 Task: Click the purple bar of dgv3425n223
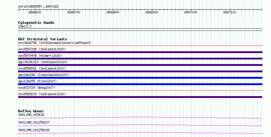tap(140, 65)
